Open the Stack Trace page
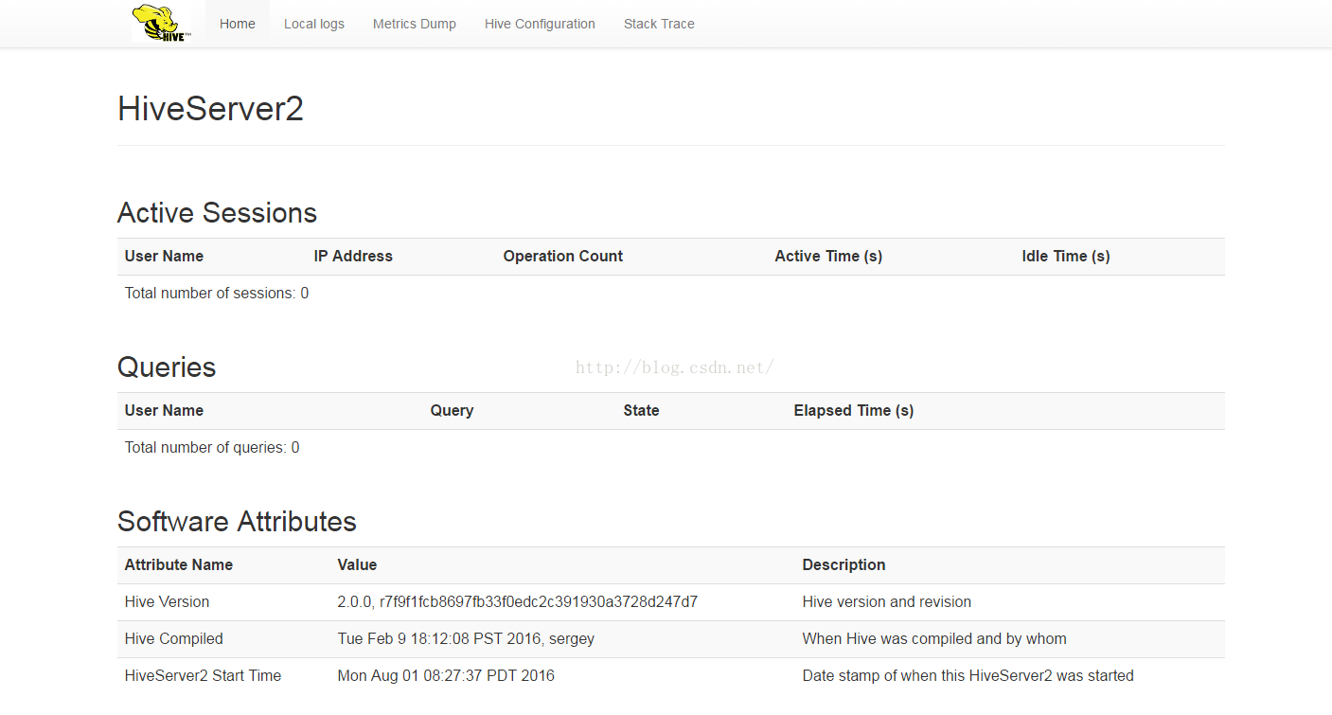The height and width of the screenshot is (715, 1332). 659,24
